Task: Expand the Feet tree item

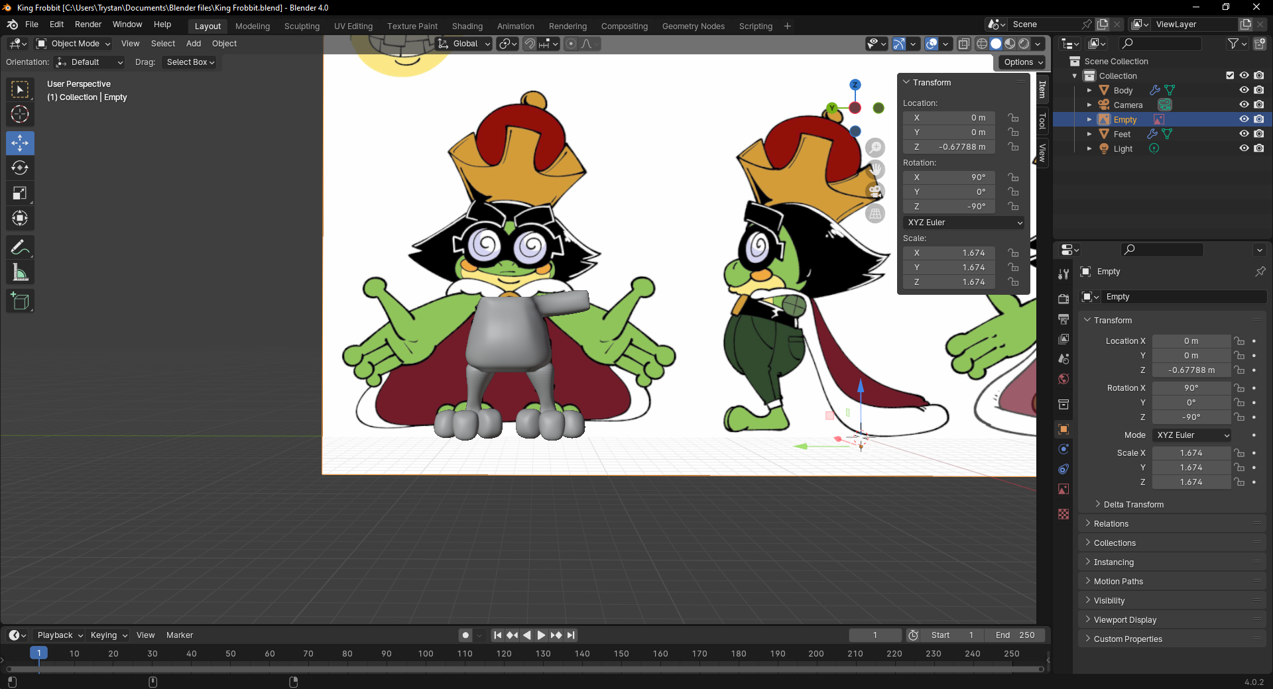Action: click(x=1089, y=134)
